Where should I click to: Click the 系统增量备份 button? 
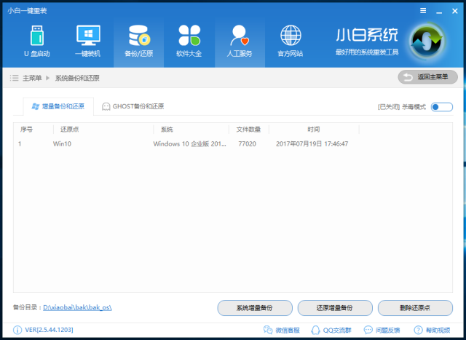255,308
